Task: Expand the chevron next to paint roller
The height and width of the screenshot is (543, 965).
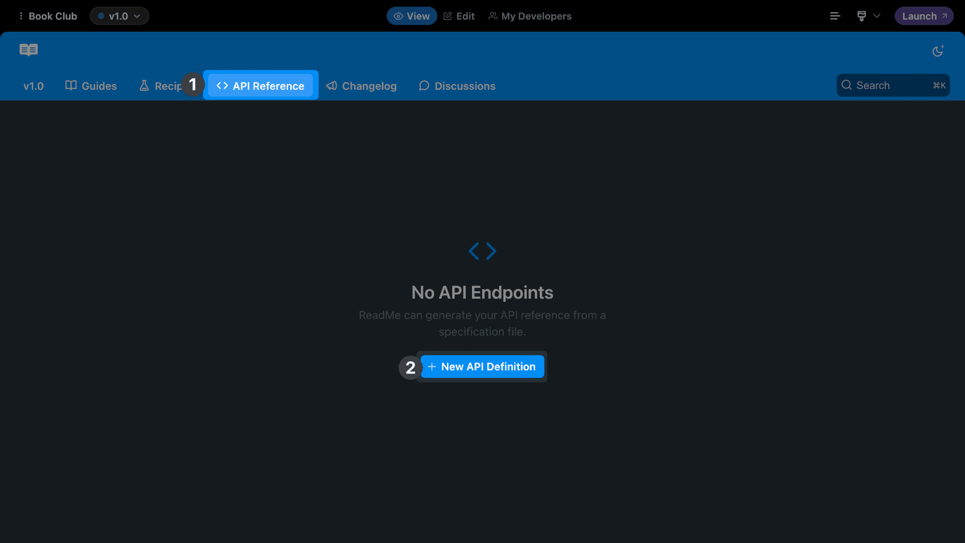Action: tap(877, 16)
